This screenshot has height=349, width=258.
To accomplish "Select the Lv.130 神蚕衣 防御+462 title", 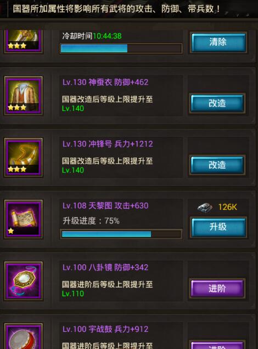I will (x=105, y=82).
